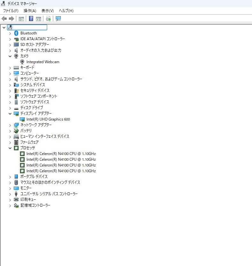Select the システム デバイス category label
This screenshot has width=252, height=266.
click(x=33, y=85)
